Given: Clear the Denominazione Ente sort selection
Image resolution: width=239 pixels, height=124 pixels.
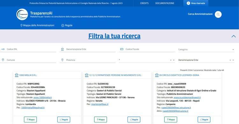Looking at the screenshot, I should click(x=230, y=60).
